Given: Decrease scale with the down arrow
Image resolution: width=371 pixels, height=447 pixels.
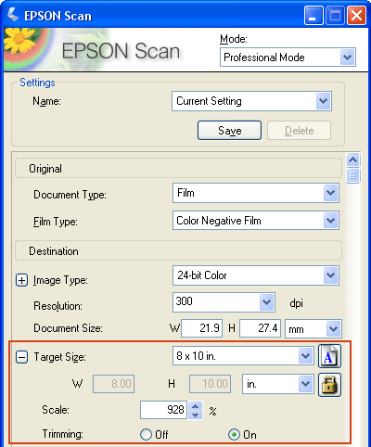Looking at the screenshot, I should click(x=196, y=415).
